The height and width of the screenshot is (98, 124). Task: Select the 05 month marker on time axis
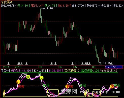[75, 67]
